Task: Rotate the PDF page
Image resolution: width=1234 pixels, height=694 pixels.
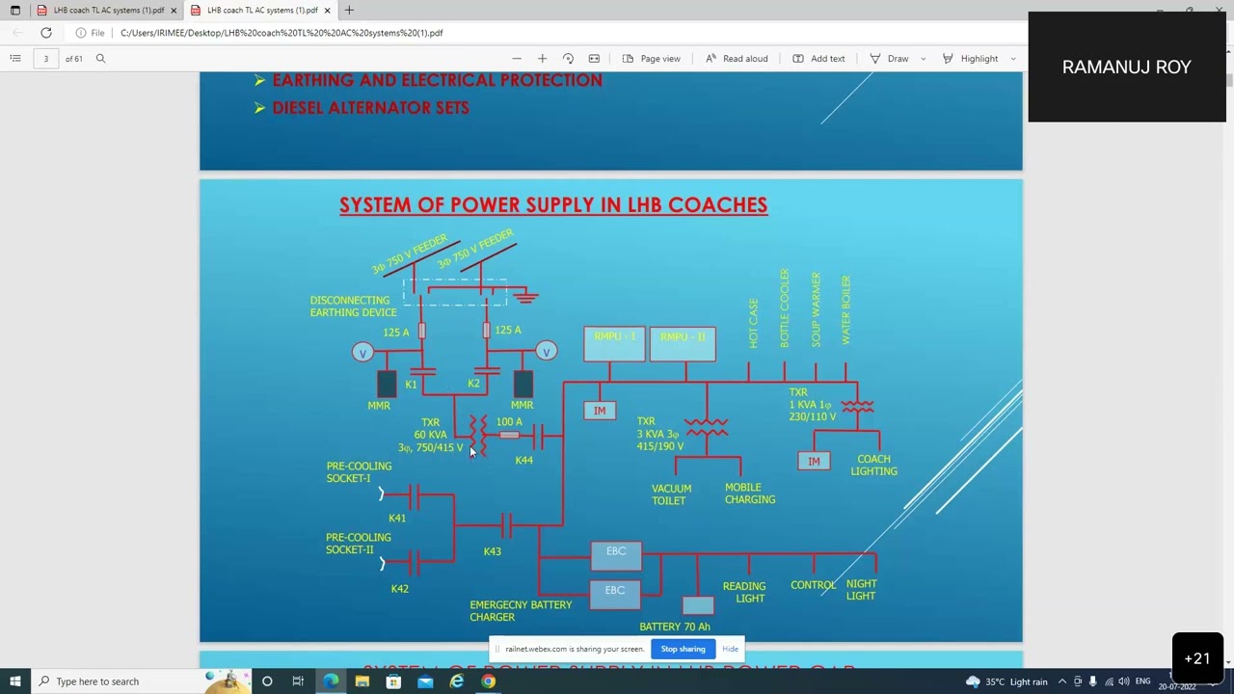Action: tap(568, 59)
